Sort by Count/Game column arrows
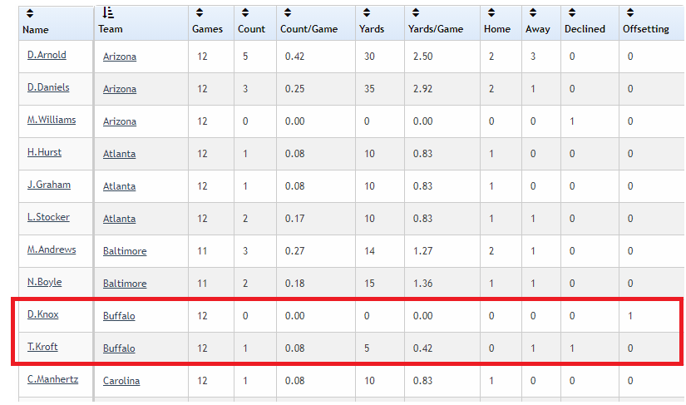This screenshot has height=405, width=686. coord(288,12)
